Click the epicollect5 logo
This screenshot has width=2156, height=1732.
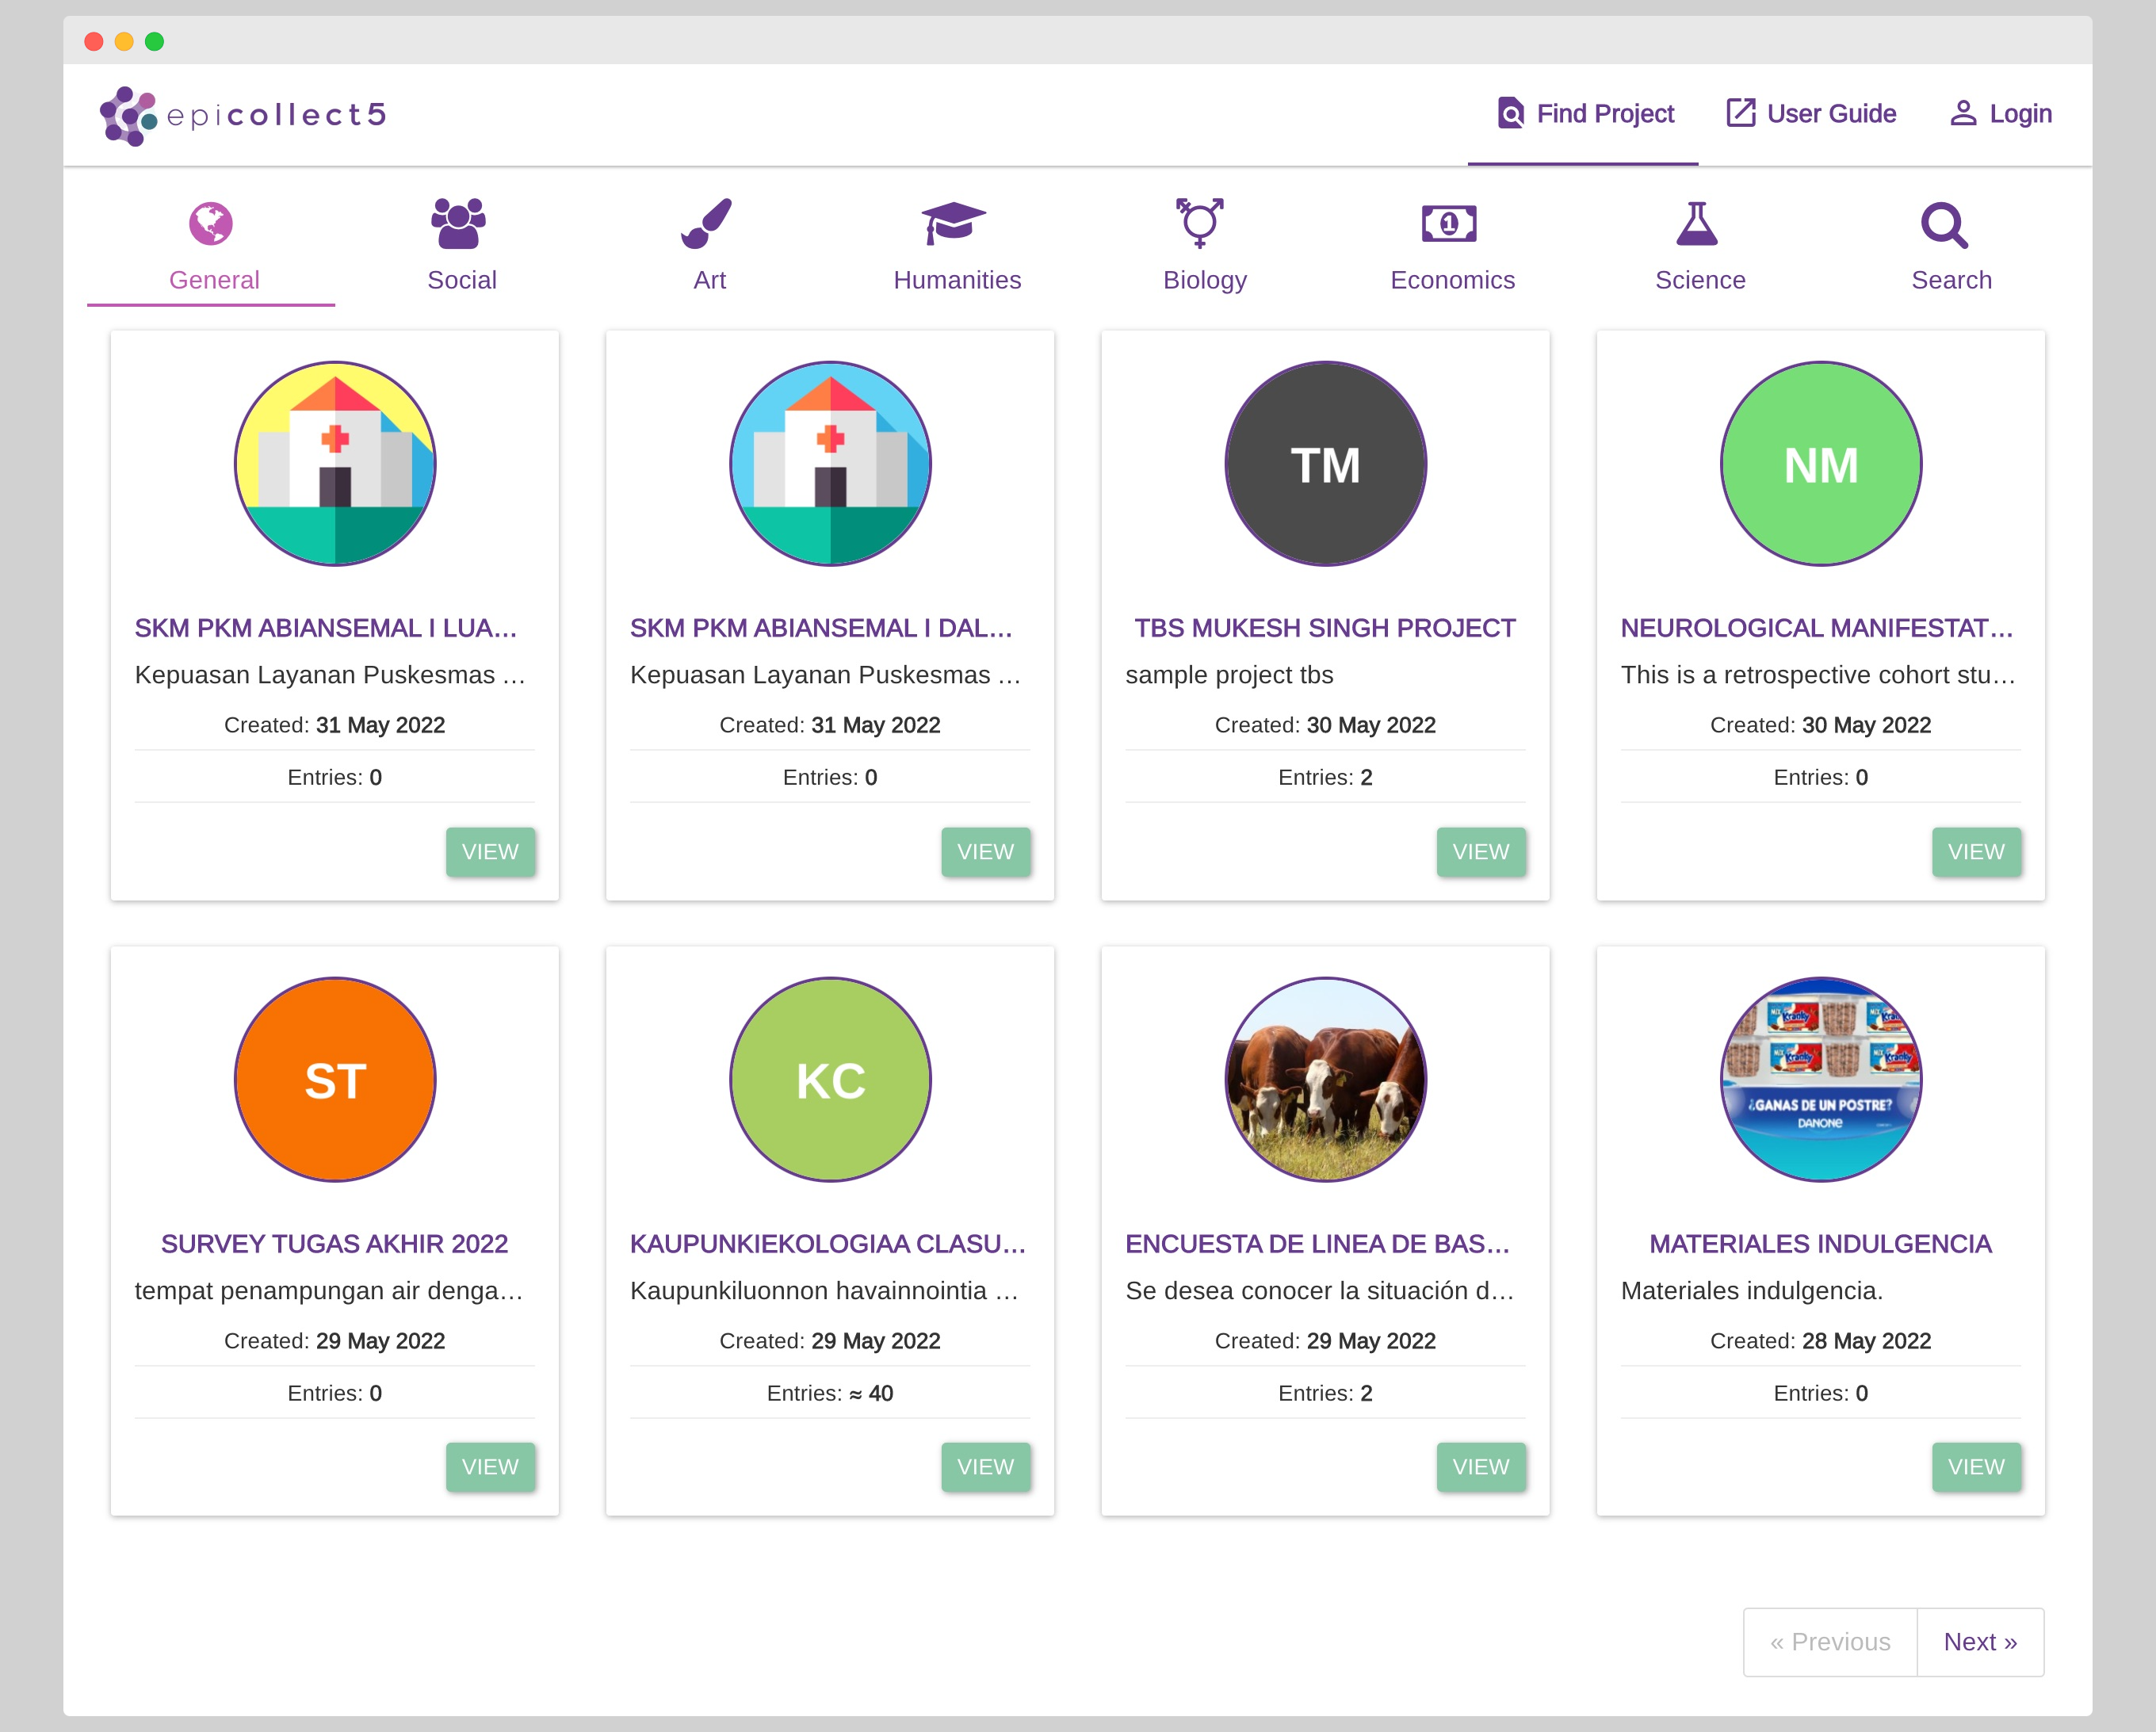tap(244, 115)
